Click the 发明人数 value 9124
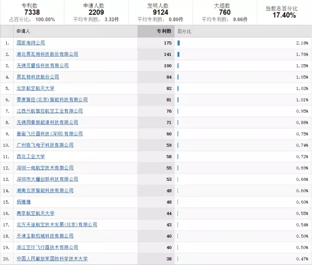Viewport: 312px width, 265px height. point(160,12)
